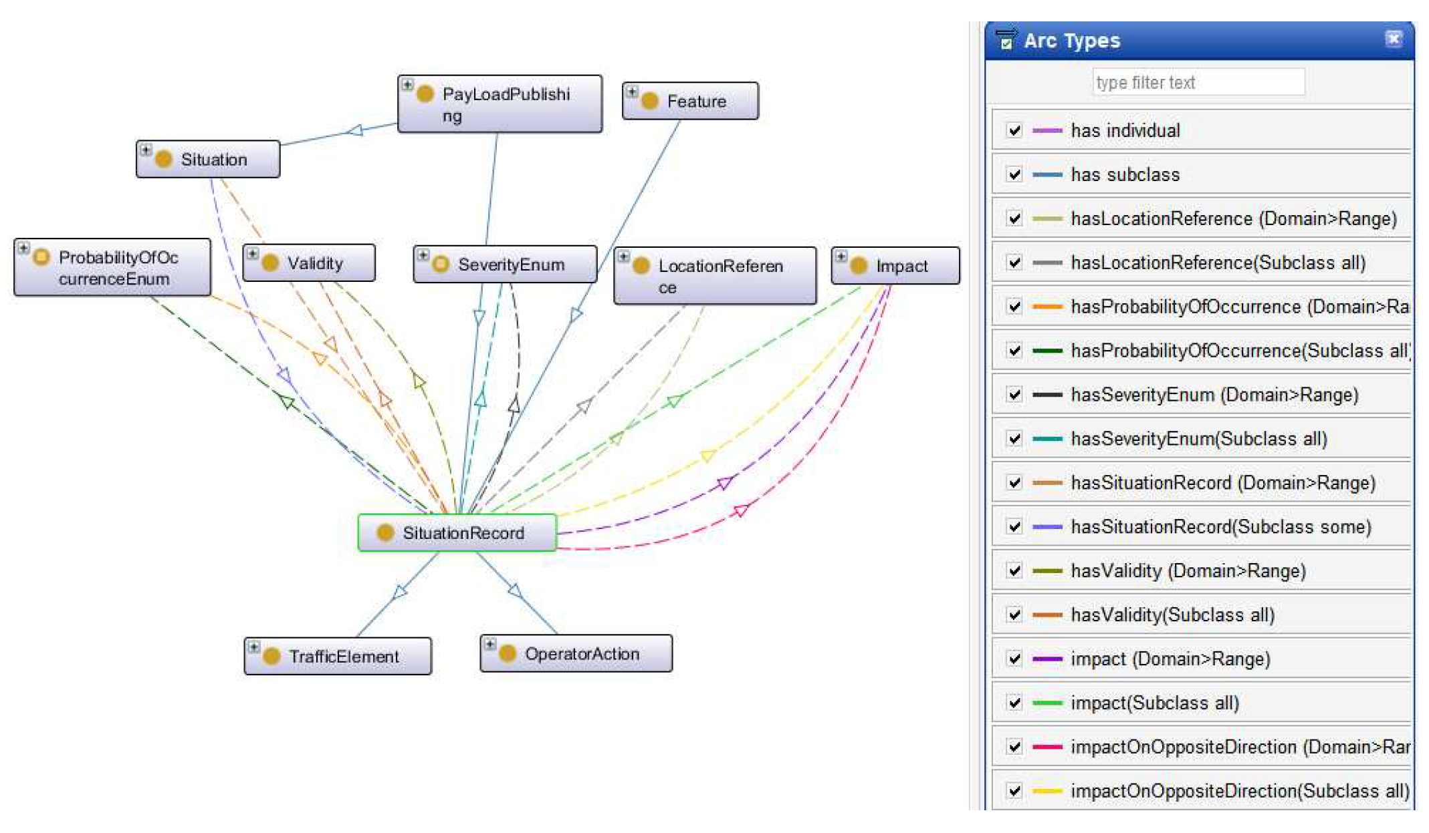Select the 'impact(Subclass all)' list entry
The image size is (1429, 833).
1154,703
